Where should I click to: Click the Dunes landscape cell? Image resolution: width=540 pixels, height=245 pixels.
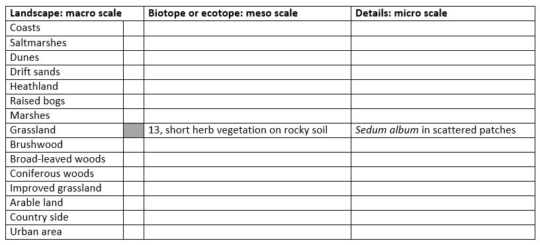(x=64, y=57)
